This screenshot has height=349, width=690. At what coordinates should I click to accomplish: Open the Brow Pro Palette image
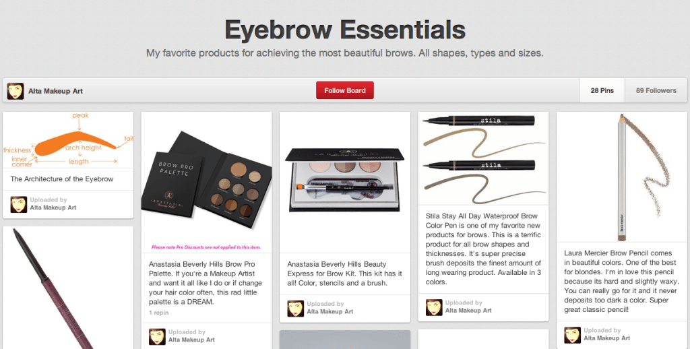(x=206, y=182)
